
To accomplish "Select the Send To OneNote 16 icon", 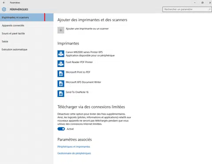I will tap(61, 93).
